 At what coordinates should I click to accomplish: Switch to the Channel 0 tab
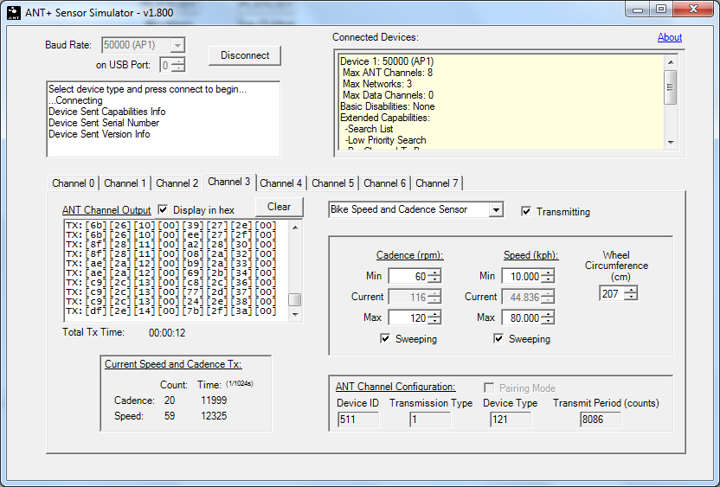(x=73, y=183)
